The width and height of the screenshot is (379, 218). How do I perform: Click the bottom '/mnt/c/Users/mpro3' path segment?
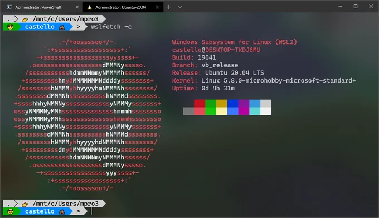tap(66, 204)
